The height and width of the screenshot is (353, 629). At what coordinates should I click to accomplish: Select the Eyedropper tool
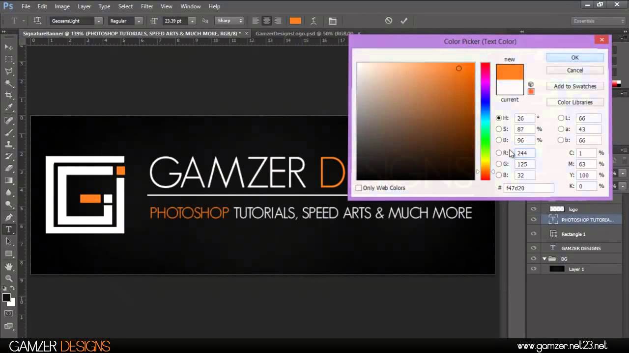click(x=9, y=107)
